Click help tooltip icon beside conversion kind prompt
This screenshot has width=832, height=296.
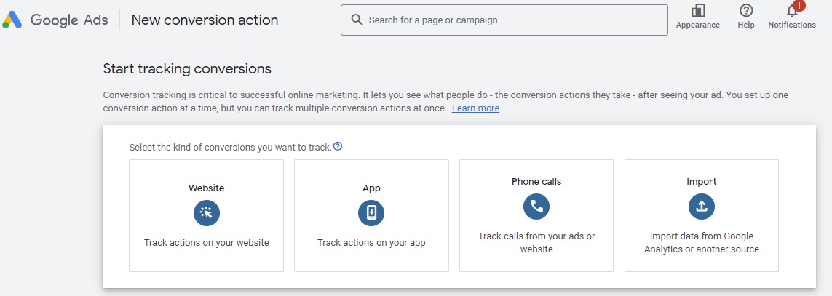(338, 146)
